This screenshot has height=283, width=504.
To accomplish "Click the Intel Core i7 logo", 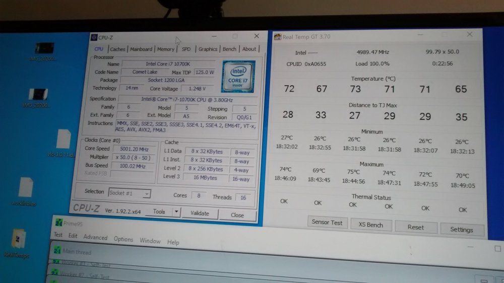I will coord(238,77).
